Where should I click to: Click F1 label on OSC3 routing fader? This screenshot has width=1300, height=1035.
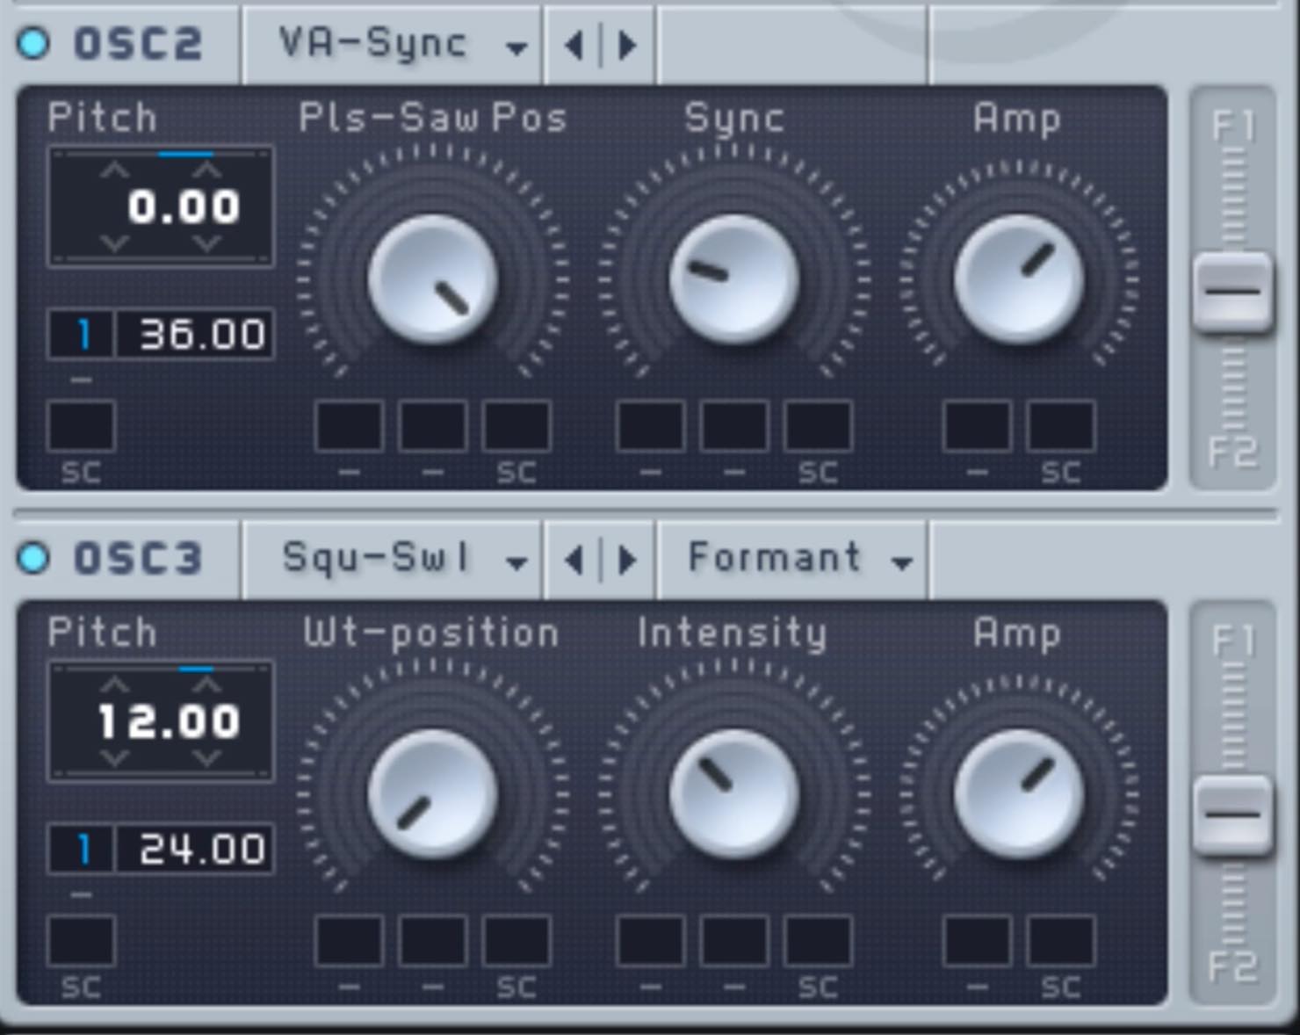(x=1233, y=642)
